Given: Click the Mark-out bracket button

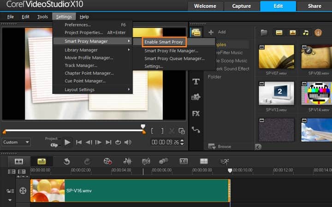Looking at the screenshot, I should tap(162, 131).
